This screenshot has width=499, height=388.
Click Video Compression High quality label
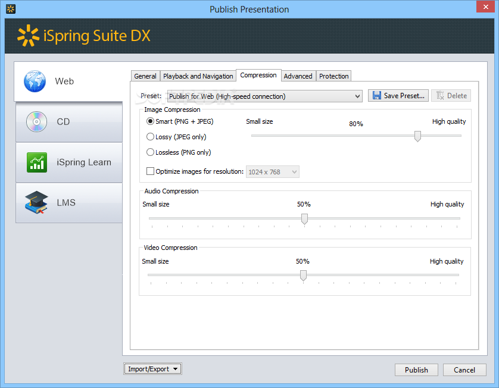(x=447, y=261)
